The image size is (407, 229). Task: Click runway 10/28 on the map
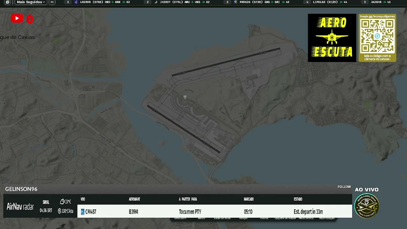click(226, 62)
